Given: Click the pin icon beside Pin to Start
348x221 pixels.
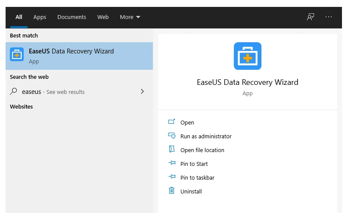Looking at the screenshot, I should click(x=172, y=163).
